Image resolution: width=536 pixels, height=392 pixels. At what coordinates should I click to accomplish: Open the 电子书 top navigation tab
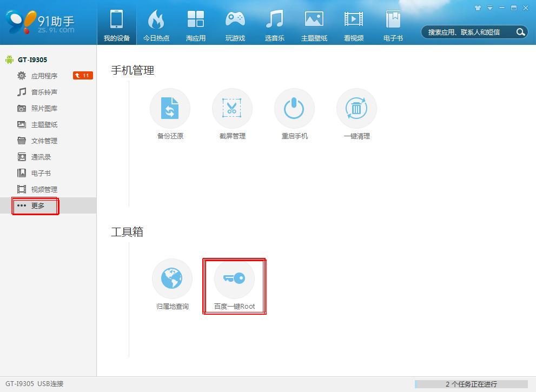pyautogui.click(x=393, y=25)
